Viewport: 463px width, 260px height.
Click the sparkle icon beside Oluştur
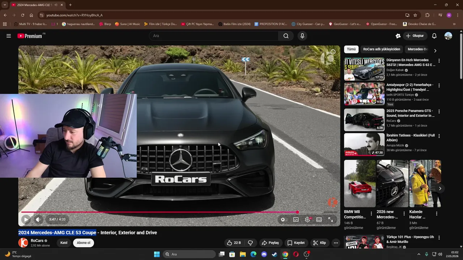398,36
